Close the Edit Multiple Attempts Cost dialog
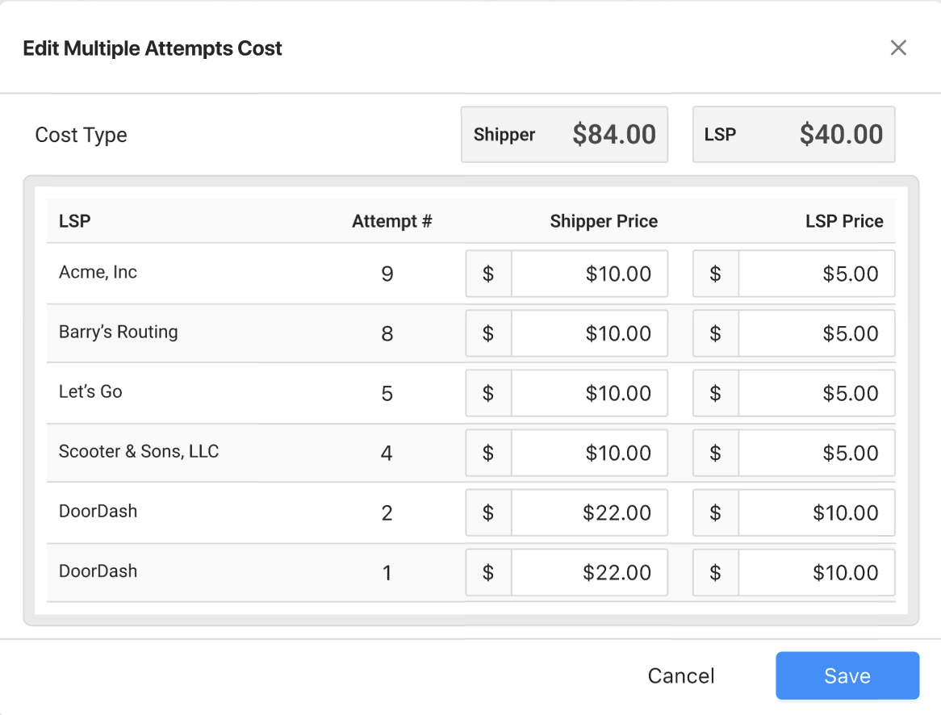This screenshot has height=715, width=941. click(897, 48)
